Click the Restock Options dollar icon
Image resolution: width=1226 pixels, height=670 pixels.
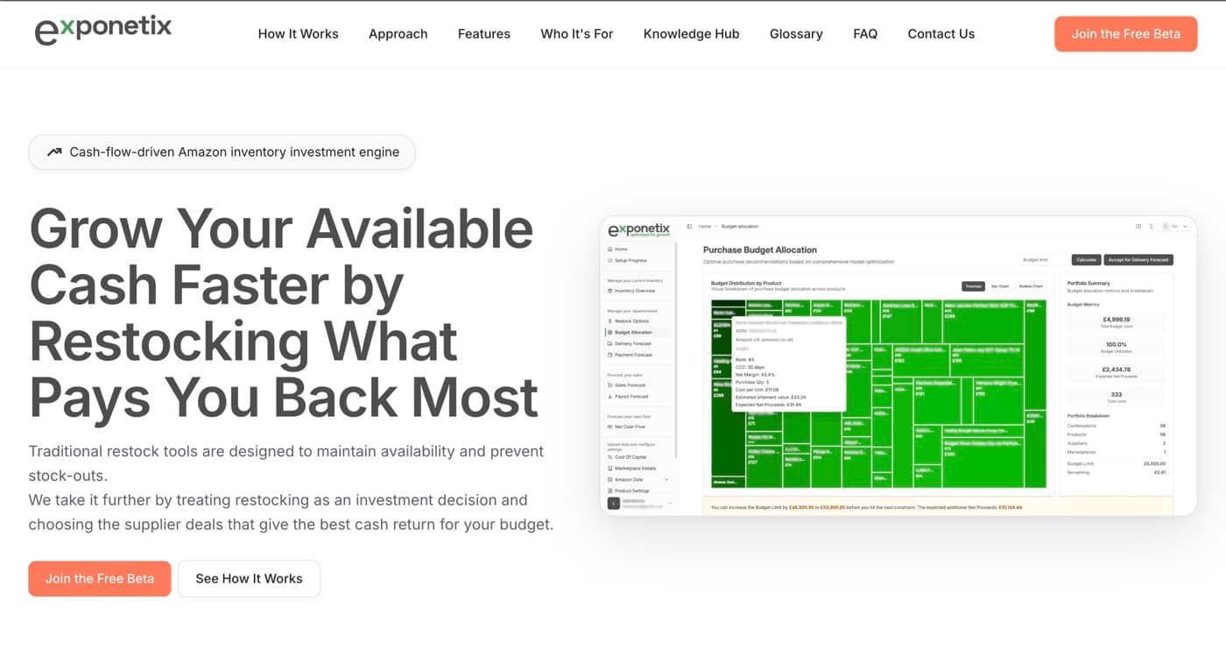[609, 321]
